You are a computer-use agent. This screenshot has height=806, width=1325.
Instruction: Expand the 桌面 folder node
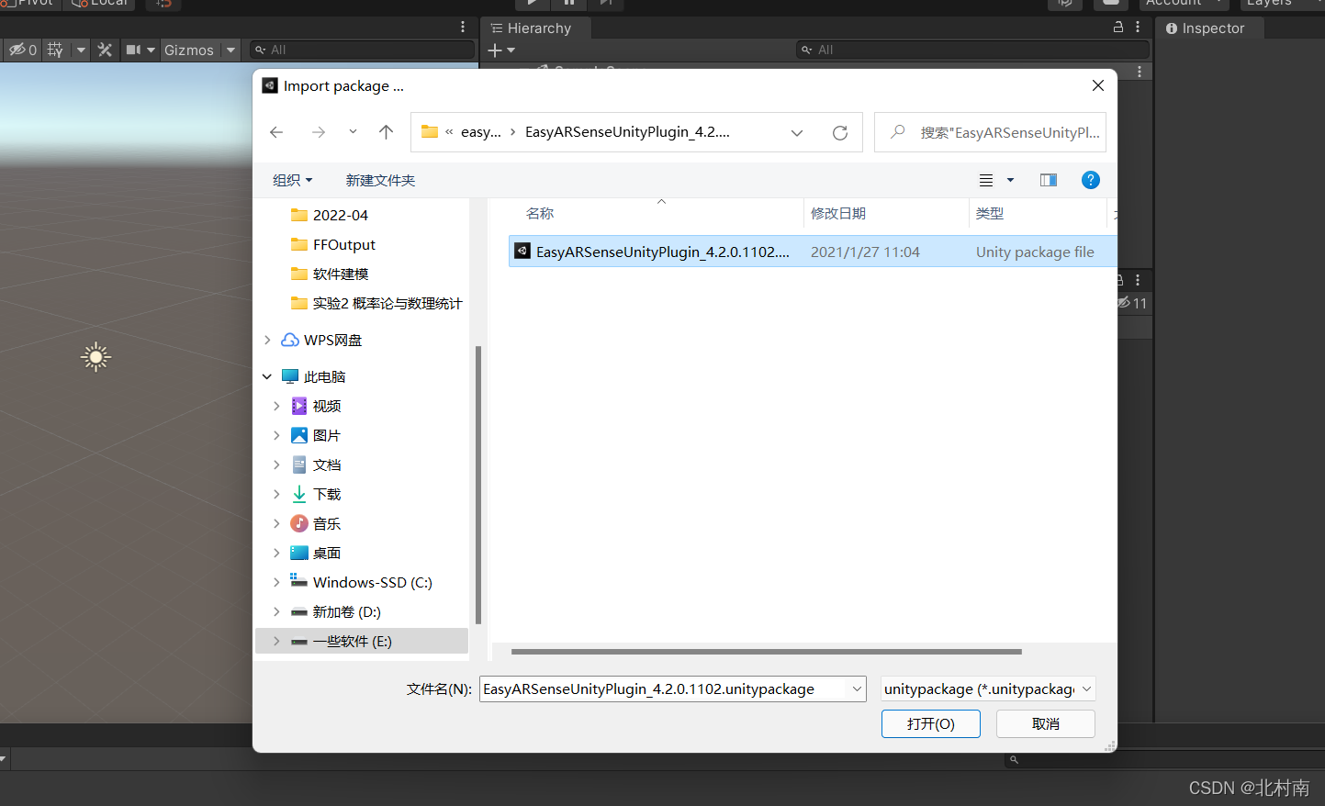coord(276,553)
